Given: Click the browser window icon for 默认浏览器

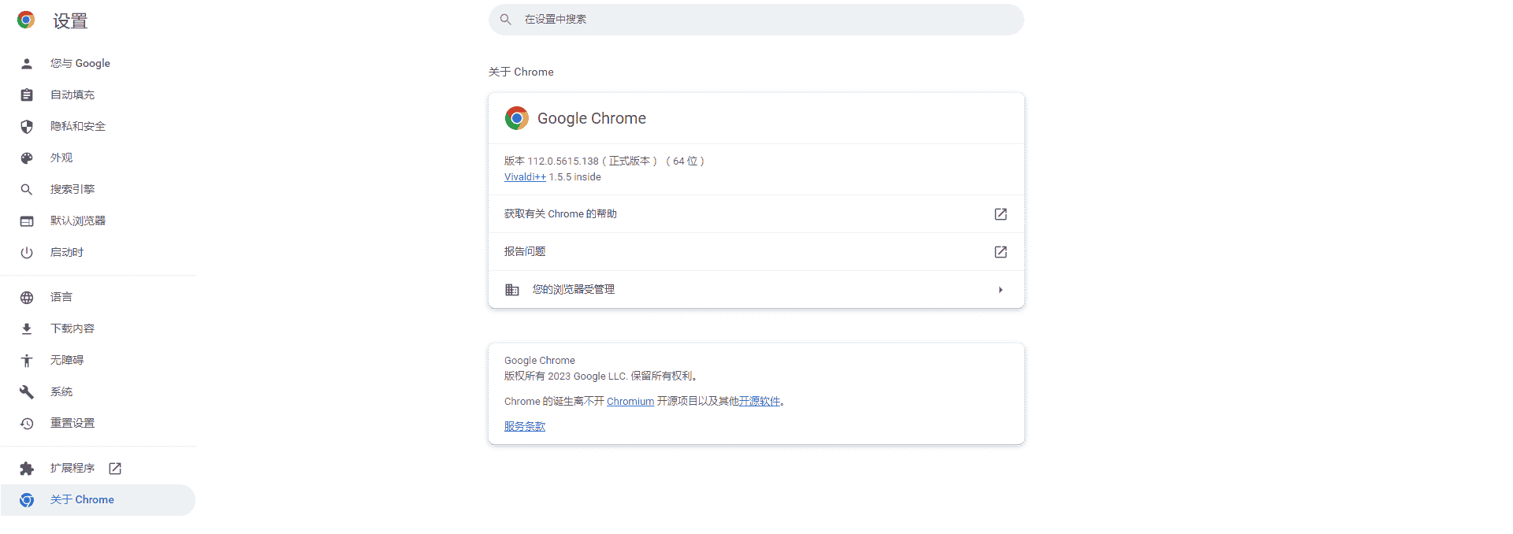Looking at the screenshot, I should (x=27, y=221).
